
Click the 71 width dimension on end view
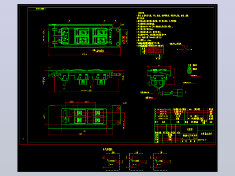(159, 65)
